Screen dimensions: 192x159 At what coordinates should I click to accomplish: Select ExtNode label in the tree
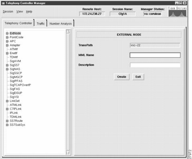[15, 33]
